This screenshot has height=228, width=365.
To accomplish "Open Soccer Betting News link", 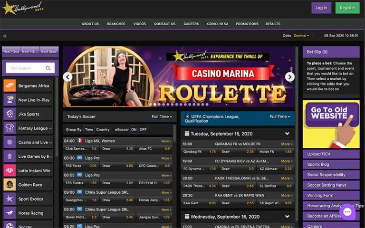I will (x=331, y=185).
